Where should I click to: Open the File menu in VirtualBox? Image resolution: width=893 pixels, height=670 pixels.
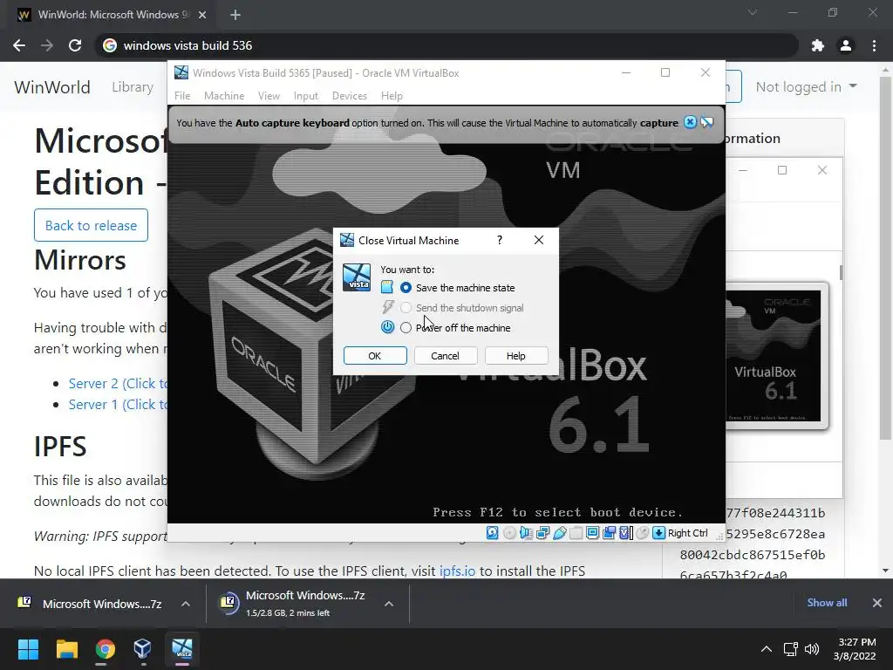point(182,96)
